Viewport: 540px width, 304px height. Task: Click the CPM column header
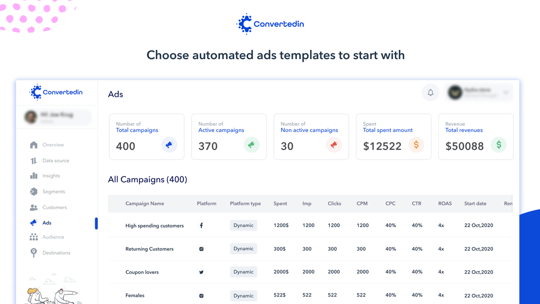[362, 204]
